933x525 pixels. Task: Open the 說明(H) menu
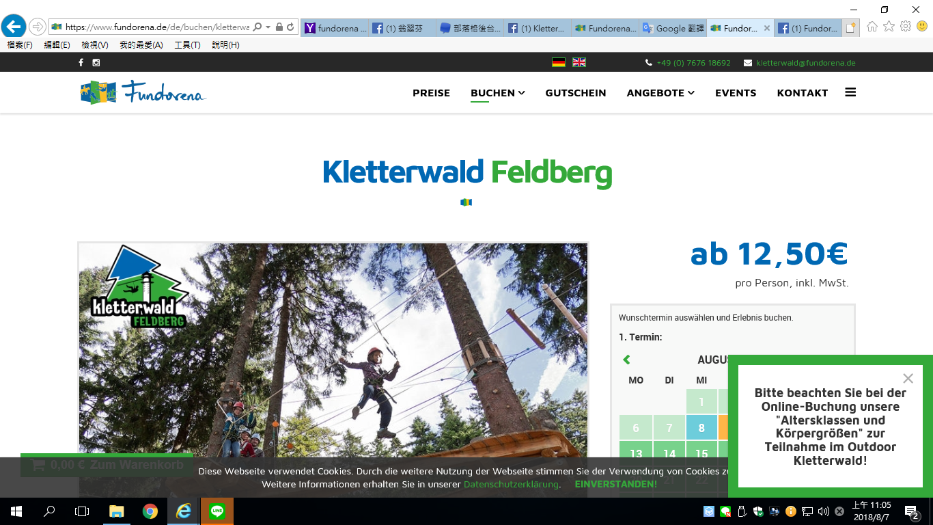225,45
